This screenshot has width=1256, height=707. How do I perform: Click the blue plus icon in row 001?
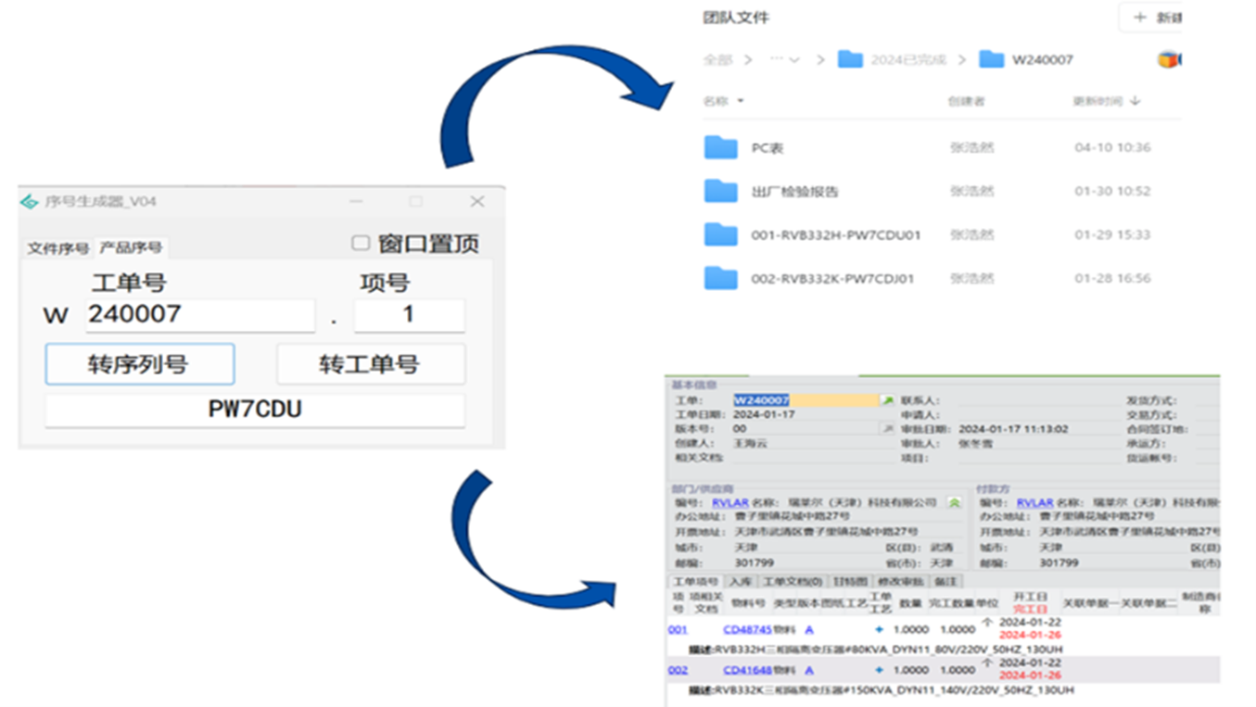pos(879,629)
